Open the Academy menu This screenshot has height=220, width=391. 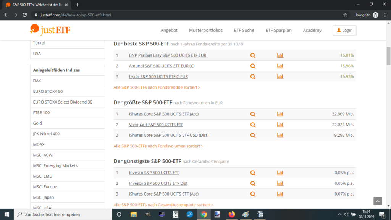click(x=312, y=30)
